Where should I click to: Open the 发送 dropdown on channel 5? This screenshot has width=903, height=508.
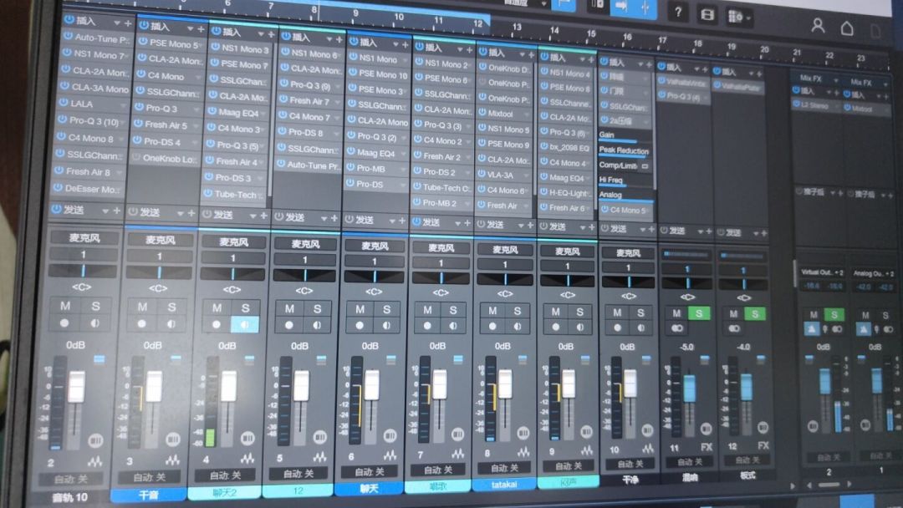[x=323, y=218]
